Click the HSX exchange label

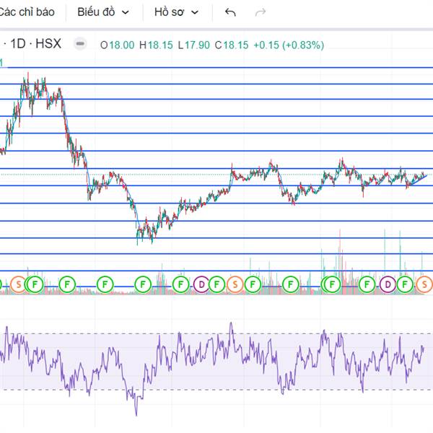tap(48, 43)
